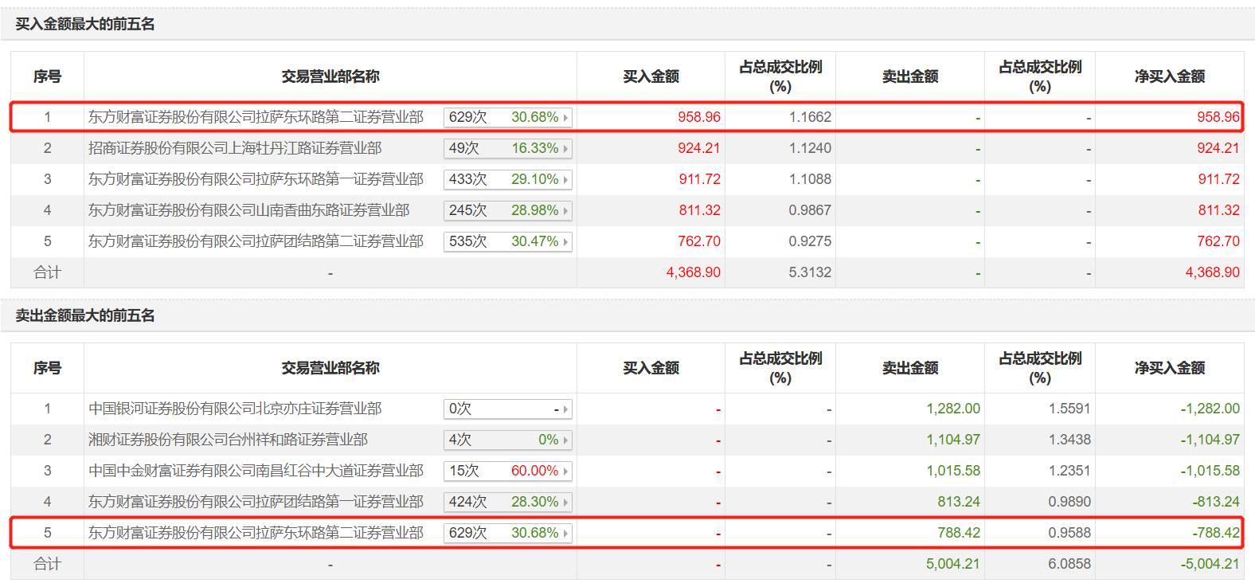Click ratio value 0.9867
This screenshot has width=1255, height=587.
coord(810,210)
